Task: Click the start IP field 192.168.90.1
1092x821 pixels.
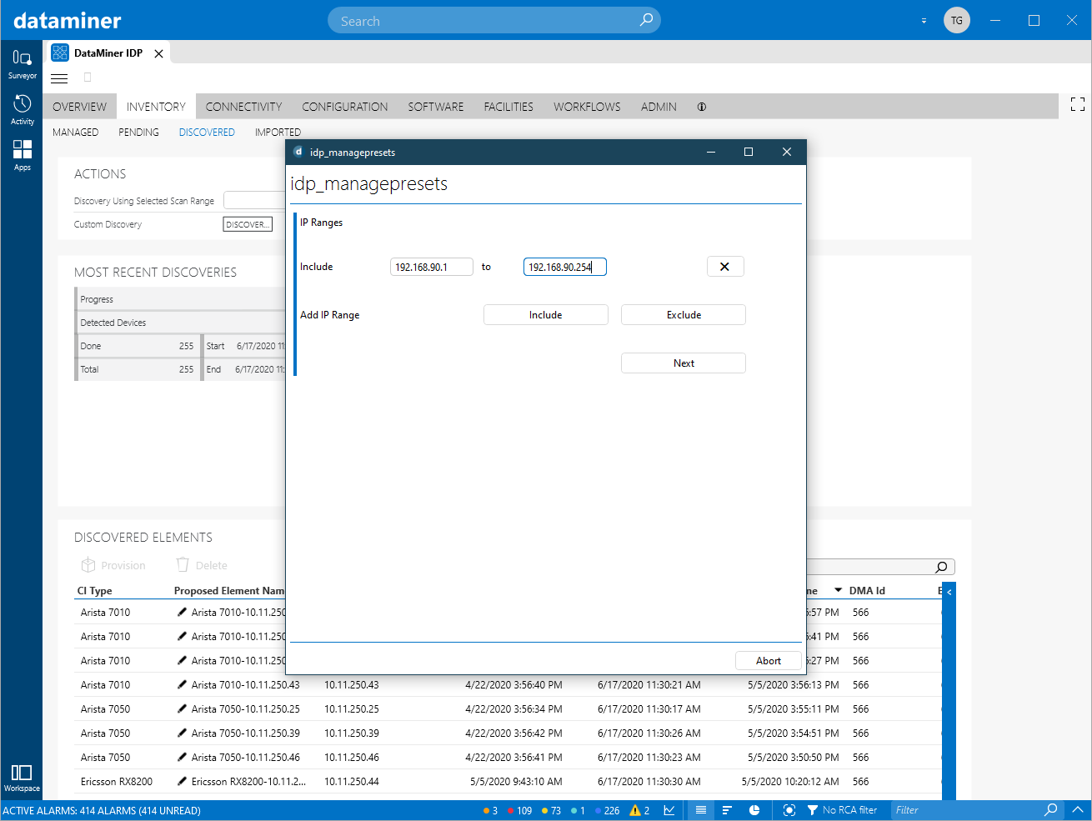Action: (x=432, y=267)
